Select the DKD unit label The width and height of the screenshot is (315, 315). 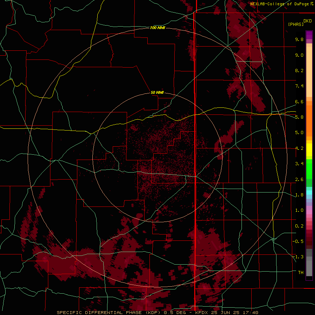[x=308, y=21]
